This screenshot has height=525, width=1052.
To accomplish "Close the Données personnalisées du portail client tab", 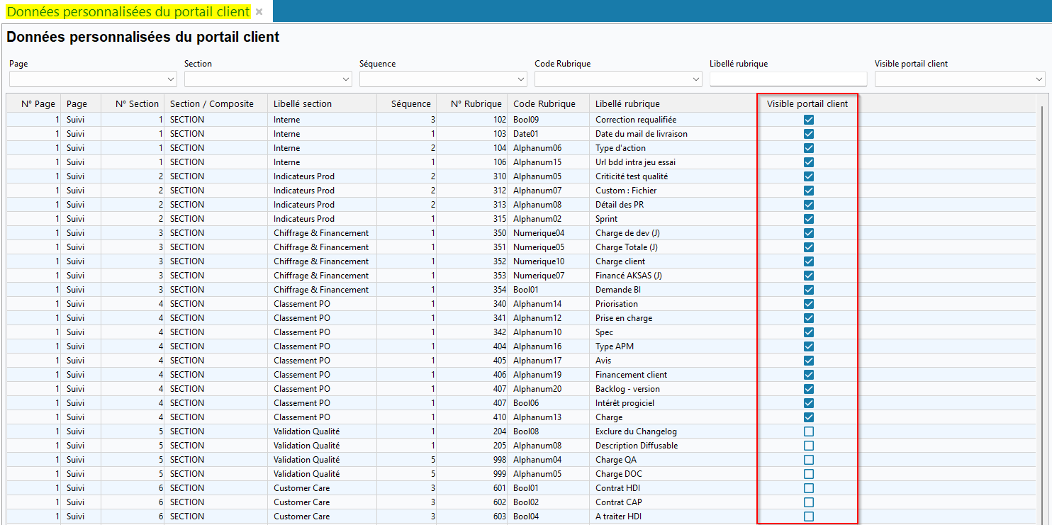I will click(x=259, y=12).
